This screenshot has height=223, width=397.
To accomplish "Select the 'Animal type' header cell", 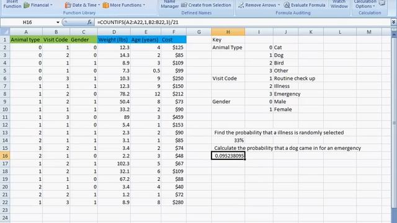I will click(26, 40).
